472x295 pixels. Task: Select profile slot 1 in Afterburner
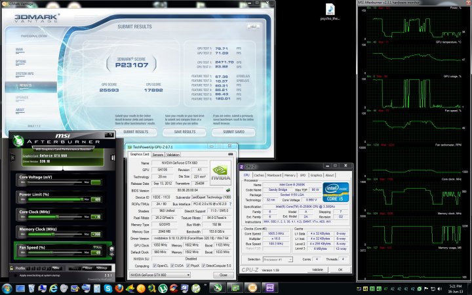point(29,268)
